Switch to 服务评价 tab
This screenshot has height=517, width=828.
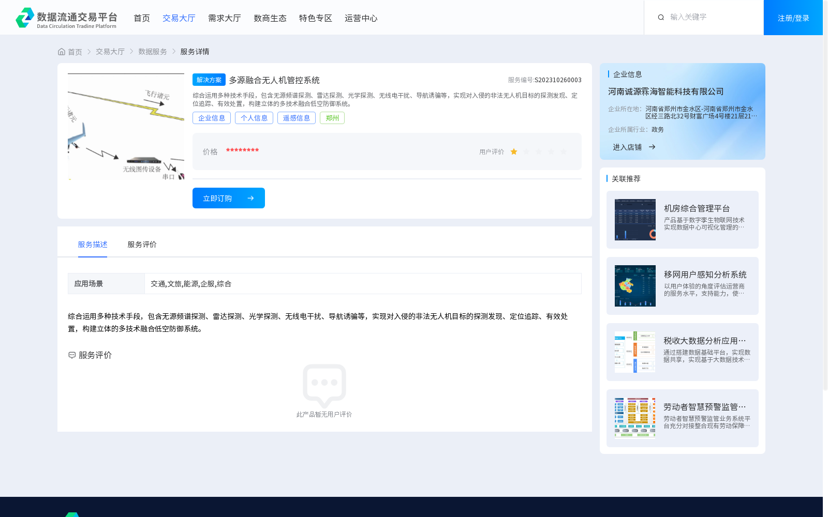pos(142,245)
